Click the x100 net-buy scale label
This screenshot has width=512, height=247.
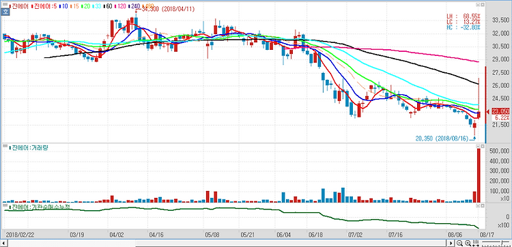click(x=503, y=225)
